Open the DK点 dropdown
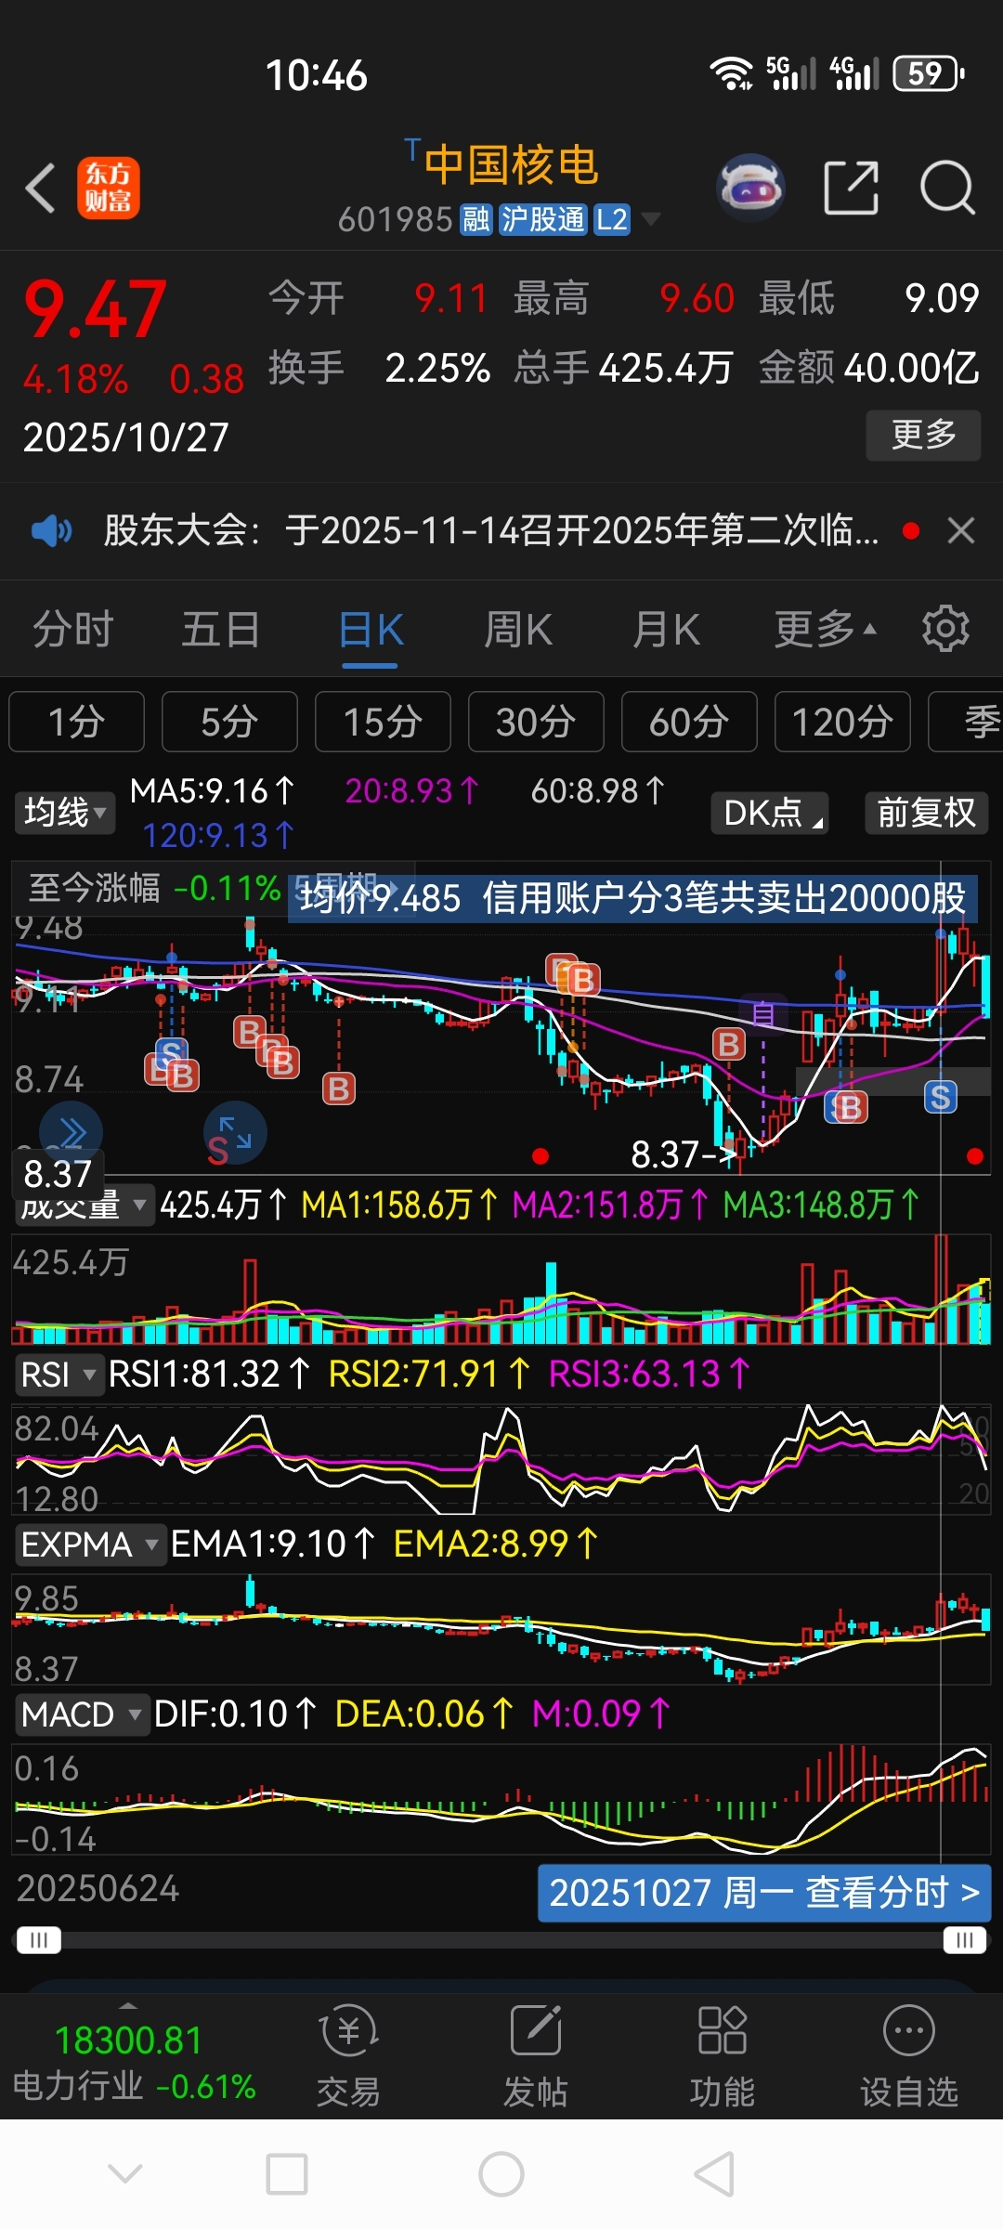 tap(770, 813)
